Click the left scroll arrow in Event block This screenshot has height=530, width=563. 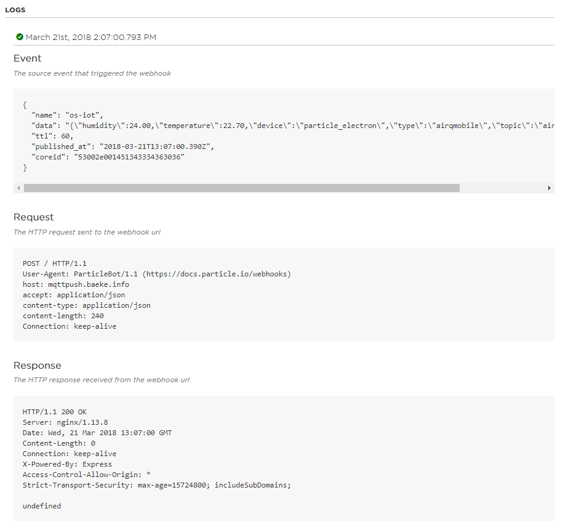pos(18,188)
